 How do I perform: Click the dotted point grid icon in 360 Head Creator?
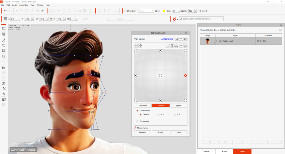pos(140,46)
